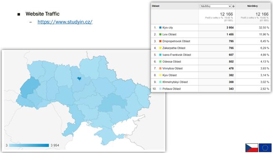Select the Dnipropetrovsk Oblast row label
This screenshot has width=273, height=153.
pyautogui.click(x=176, y=41)
